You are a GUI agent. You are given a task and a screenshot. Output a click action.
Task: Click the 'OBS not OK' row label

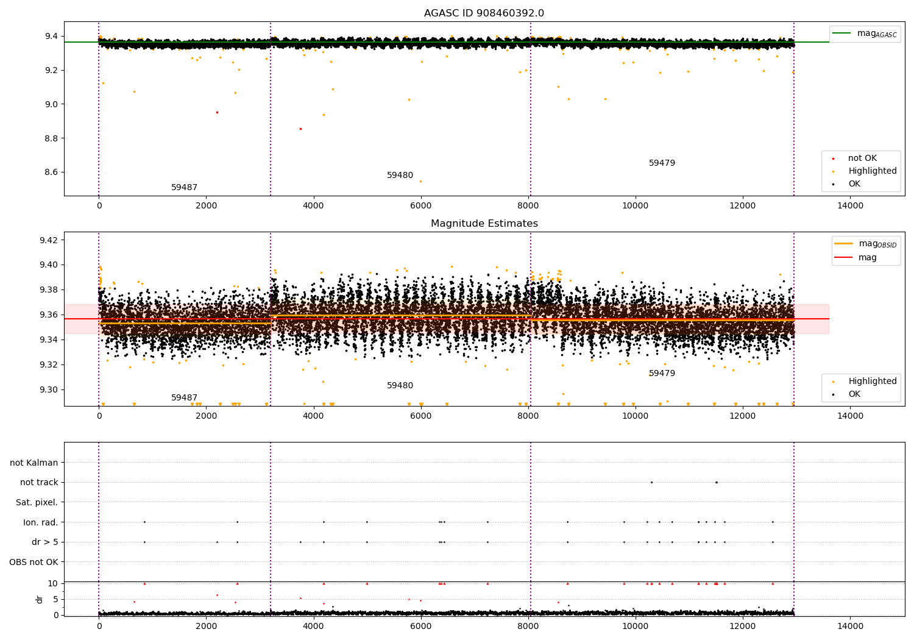34,562
